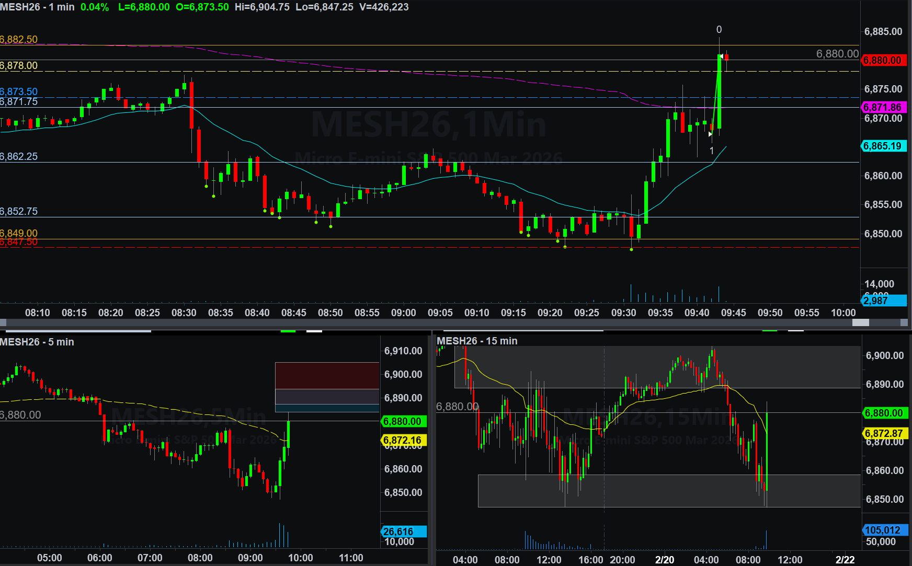Screen dimensions: 912x566
Task: Click the dark red shaded zone on 5 min chart
Action: 327,375
